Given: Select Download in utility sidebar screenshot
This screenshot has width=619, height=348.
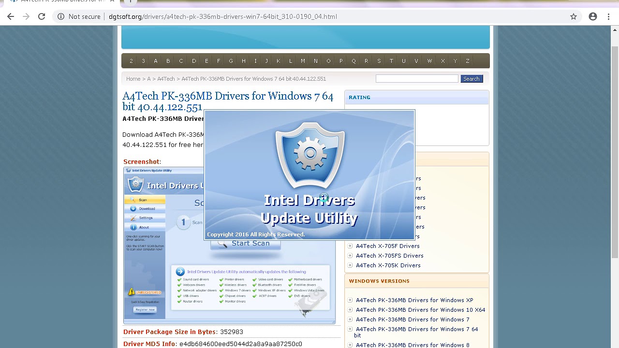Looking at the screenshot, I should 145,209.
